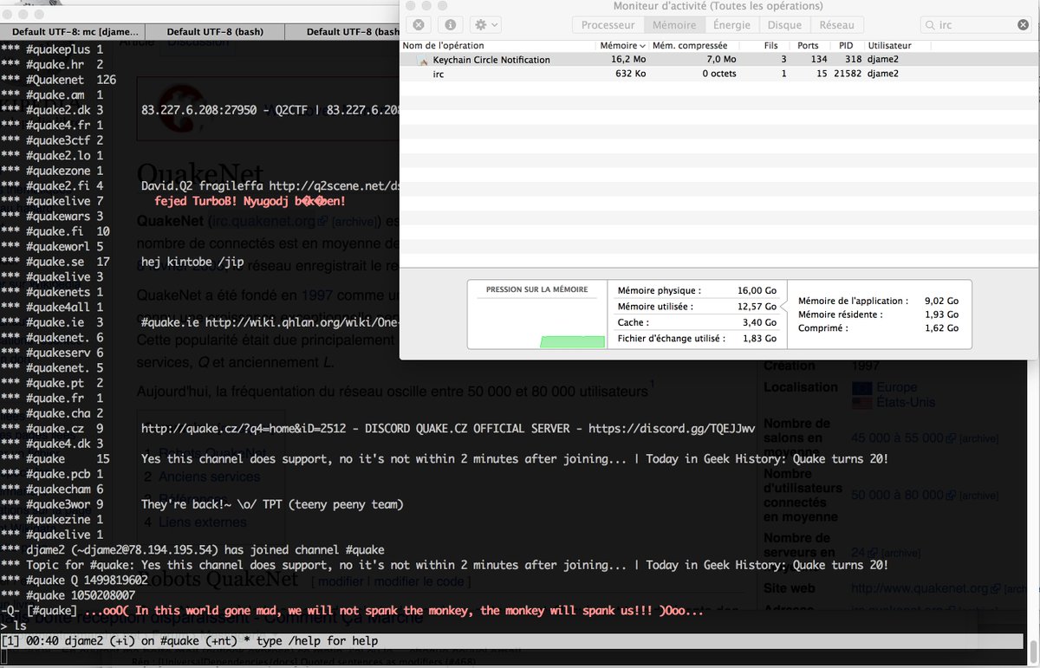Switch to the Processeur tab
Image resolution: width=1040 pixels, height=668 pixels.
click(x=608, y=25)
